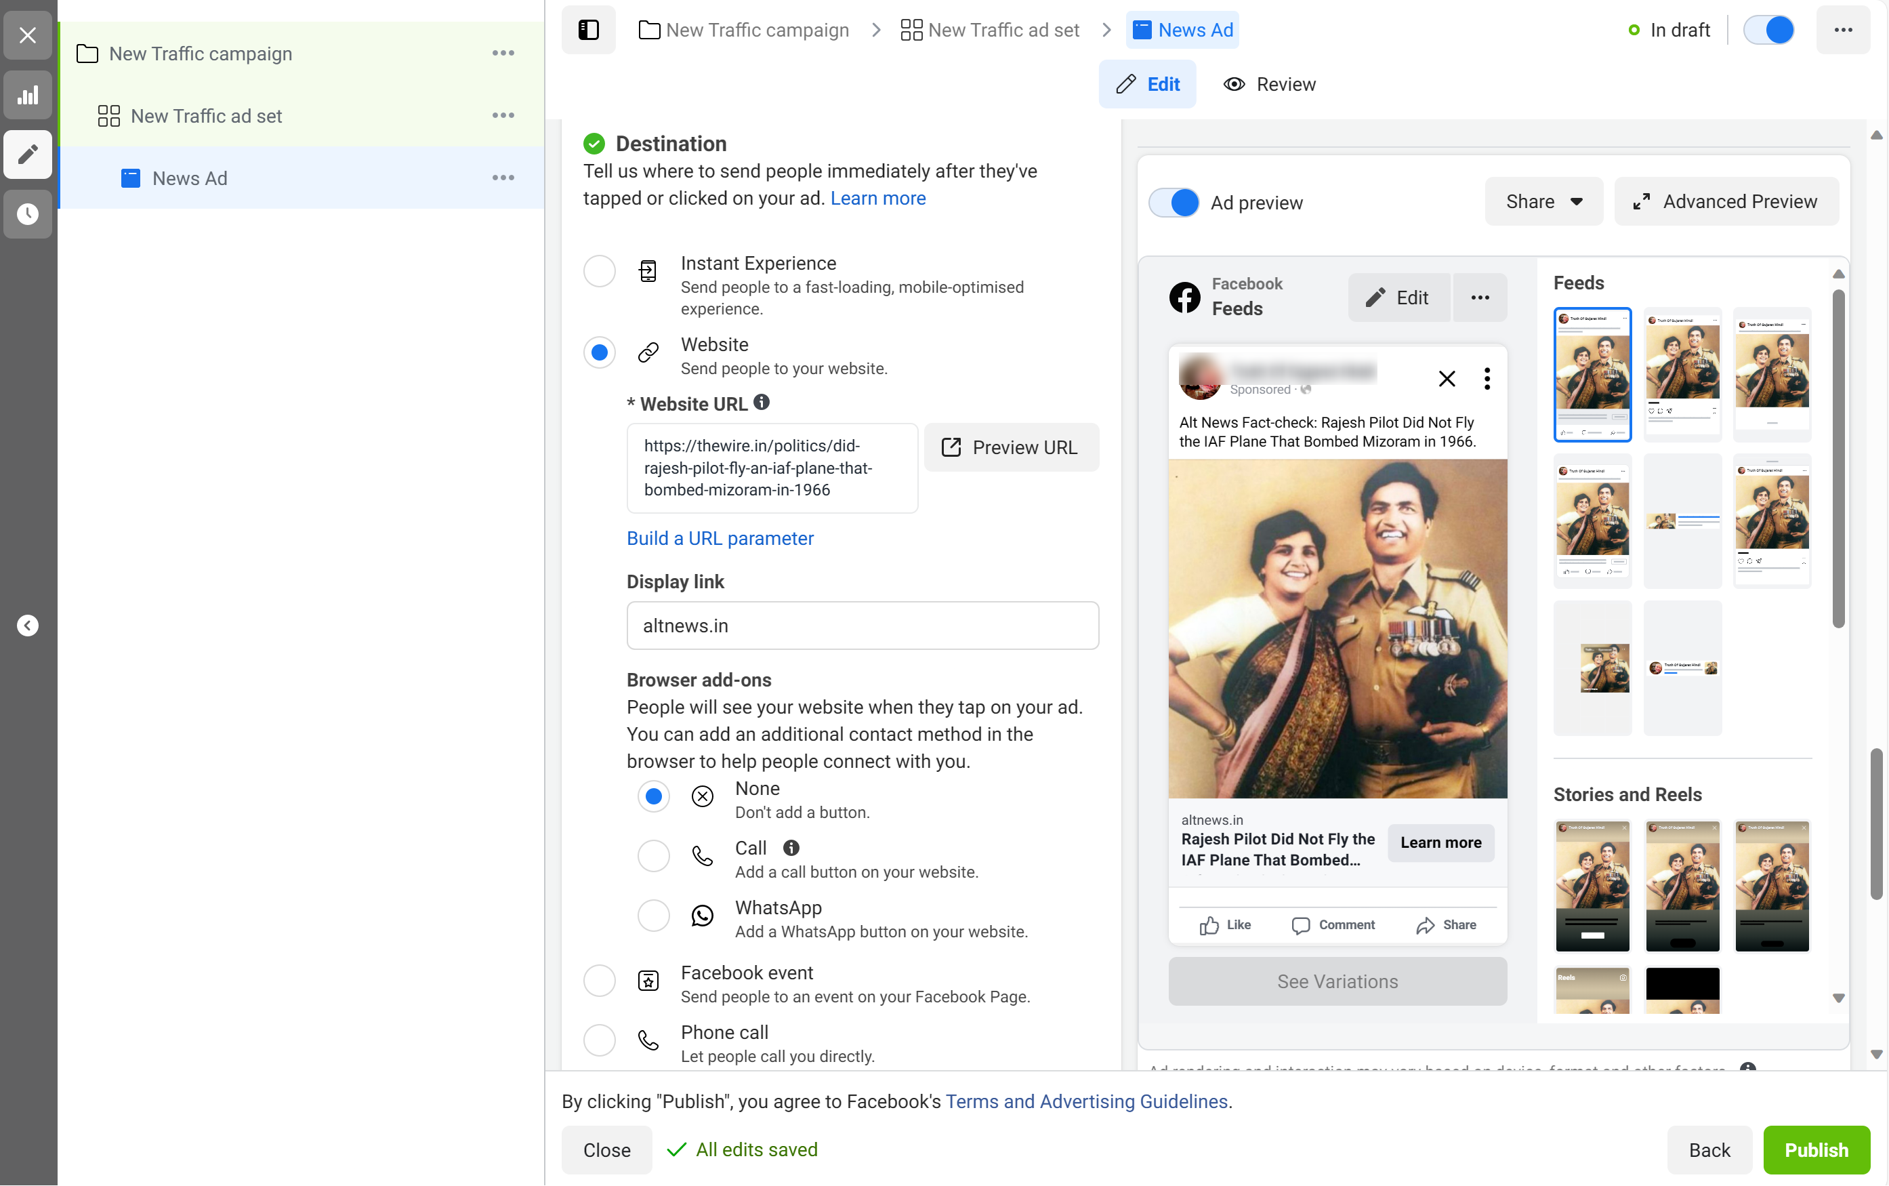Select Facebook event destination

tap(599, 981)
